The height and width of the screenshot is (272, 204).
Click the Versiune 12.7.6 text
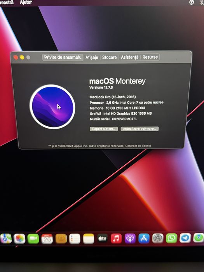pyautogui.click(x=101, y=87)
